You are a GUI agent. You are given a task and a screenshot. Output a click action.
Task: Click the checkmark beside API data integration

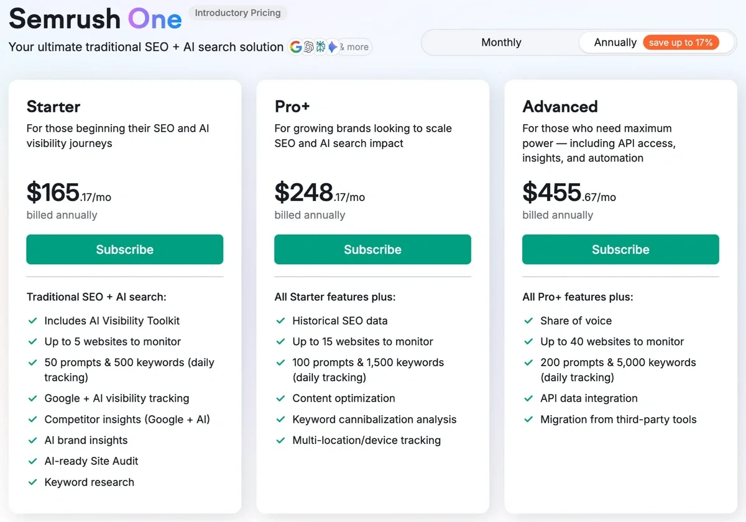[x=528, y=398]
